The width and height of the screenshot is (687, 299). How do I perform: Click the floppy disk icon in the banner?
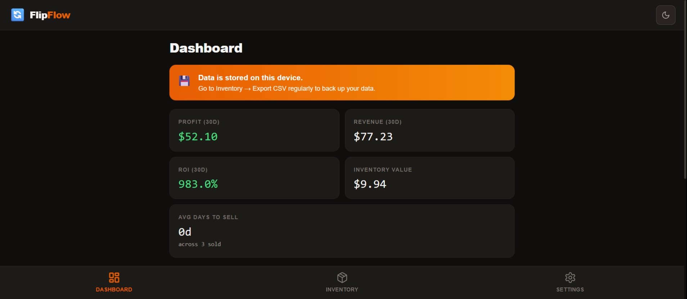tap(184, 81)
